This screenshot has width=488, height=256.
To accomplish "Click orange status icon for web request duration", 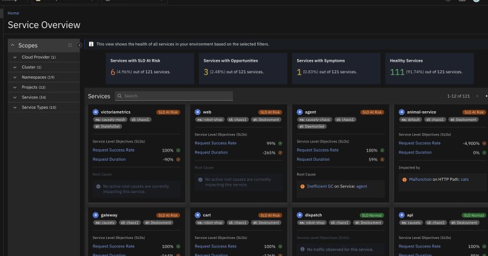I will 280,153.
